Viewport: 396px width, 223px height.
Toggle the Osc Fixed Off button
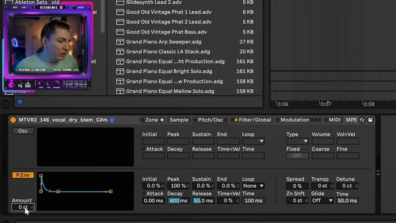click(x=297, y=155)
